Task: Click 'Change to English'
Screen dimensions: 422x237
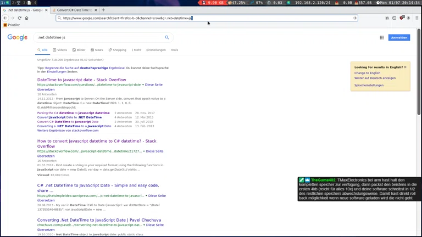Action: click(x=367, y=73)
